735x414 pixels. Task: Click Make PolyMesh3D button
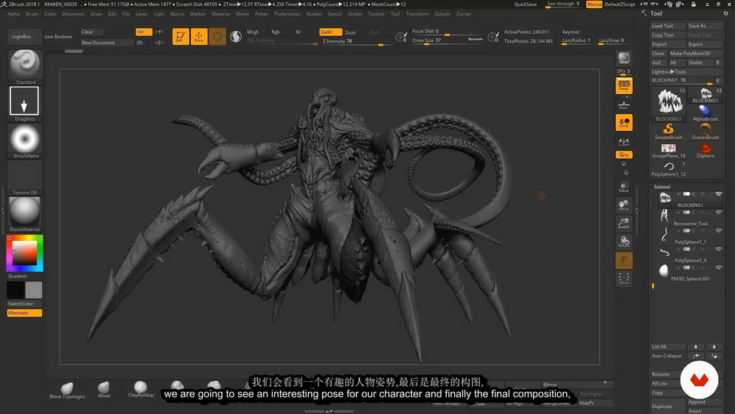pyautogui.click(x=695, y=54)
